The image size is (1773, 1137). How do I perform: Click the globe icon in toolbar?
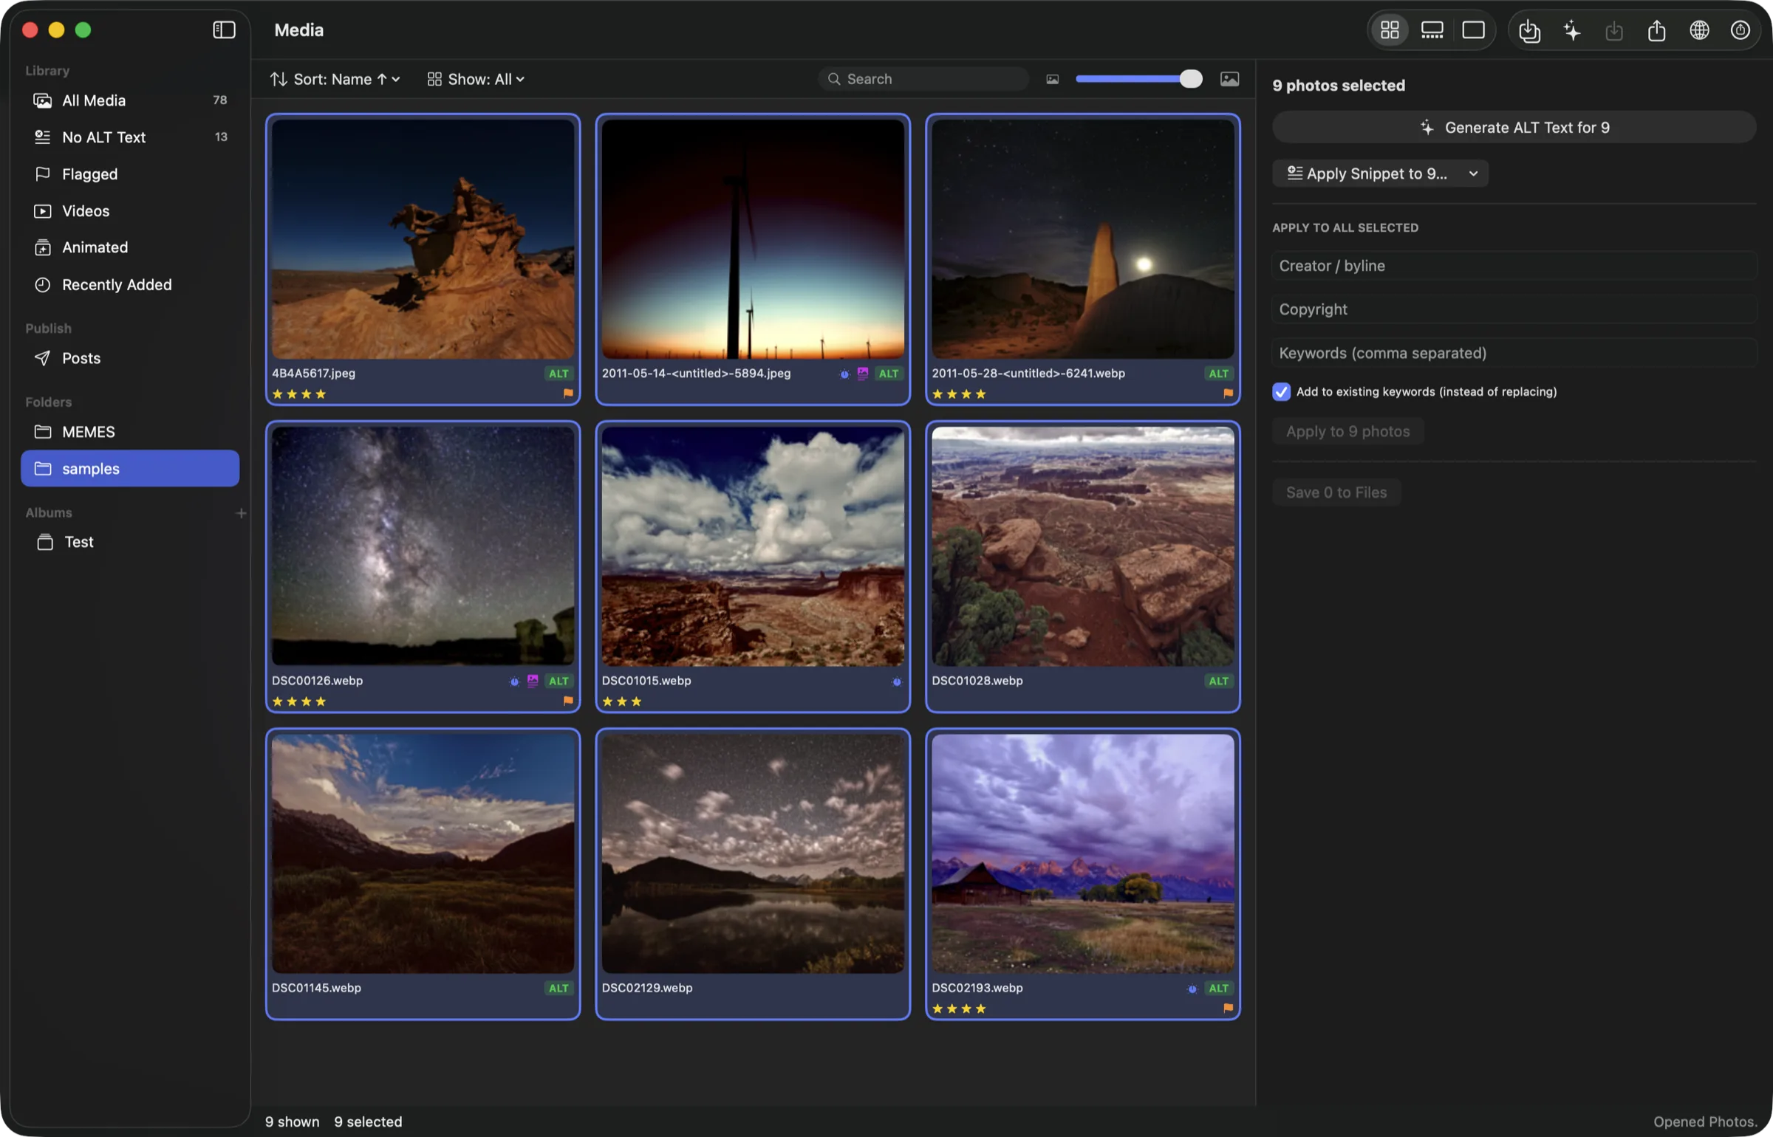click(1699, 30)
